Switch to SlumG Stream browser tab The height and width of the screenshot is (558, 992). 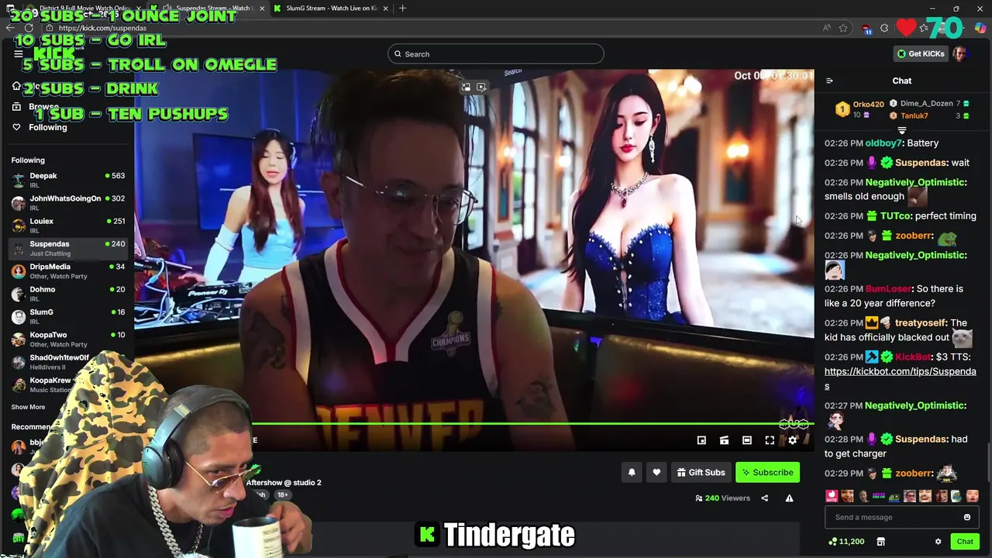[331, 9]
